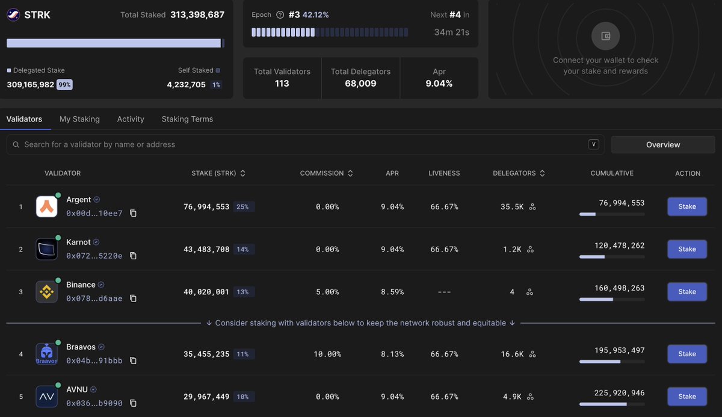
Task: Click the Braavos validator name
Action: 81,347
